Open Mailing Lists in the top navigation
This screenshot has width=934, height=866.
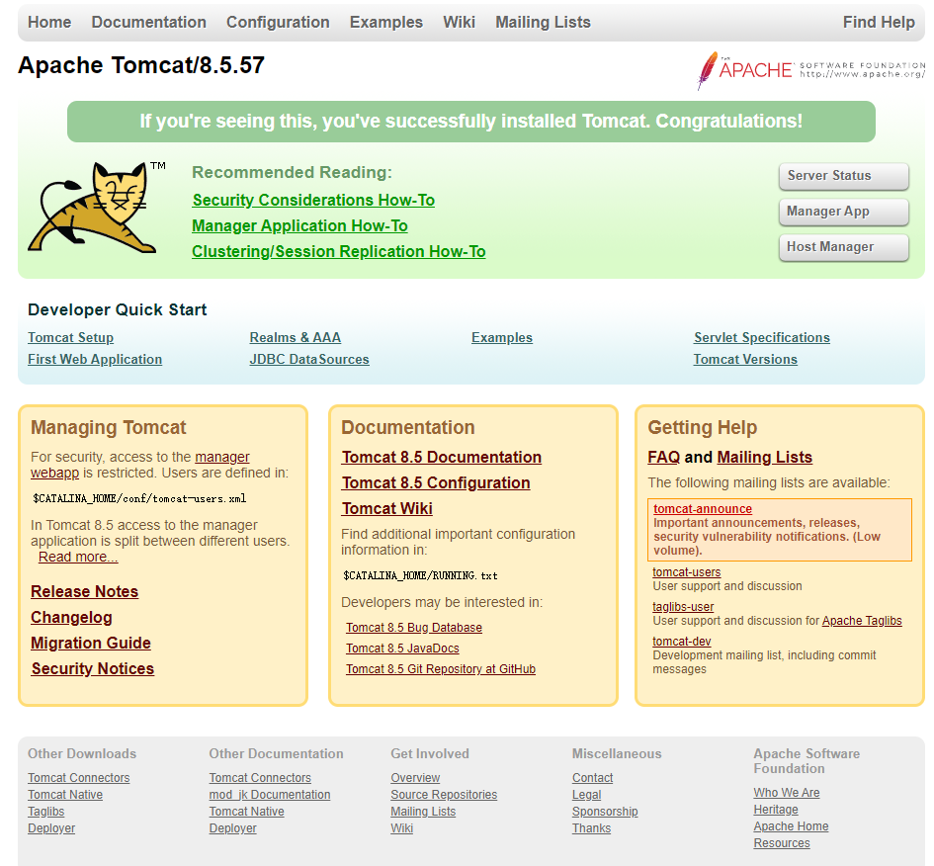(543, 22)
